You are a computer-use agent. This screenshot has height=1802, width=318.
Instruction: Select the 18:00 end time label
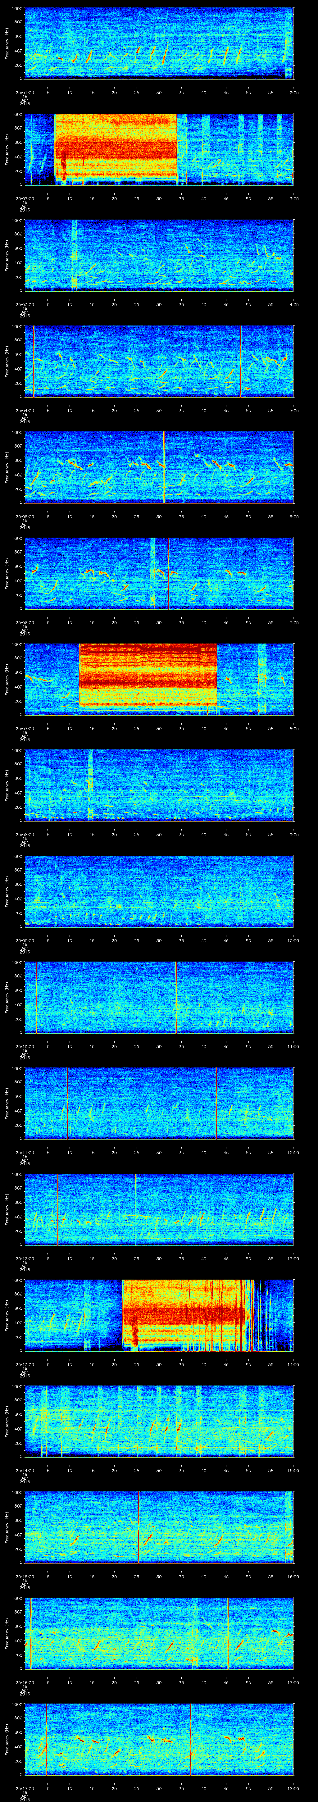(293, 1788)
